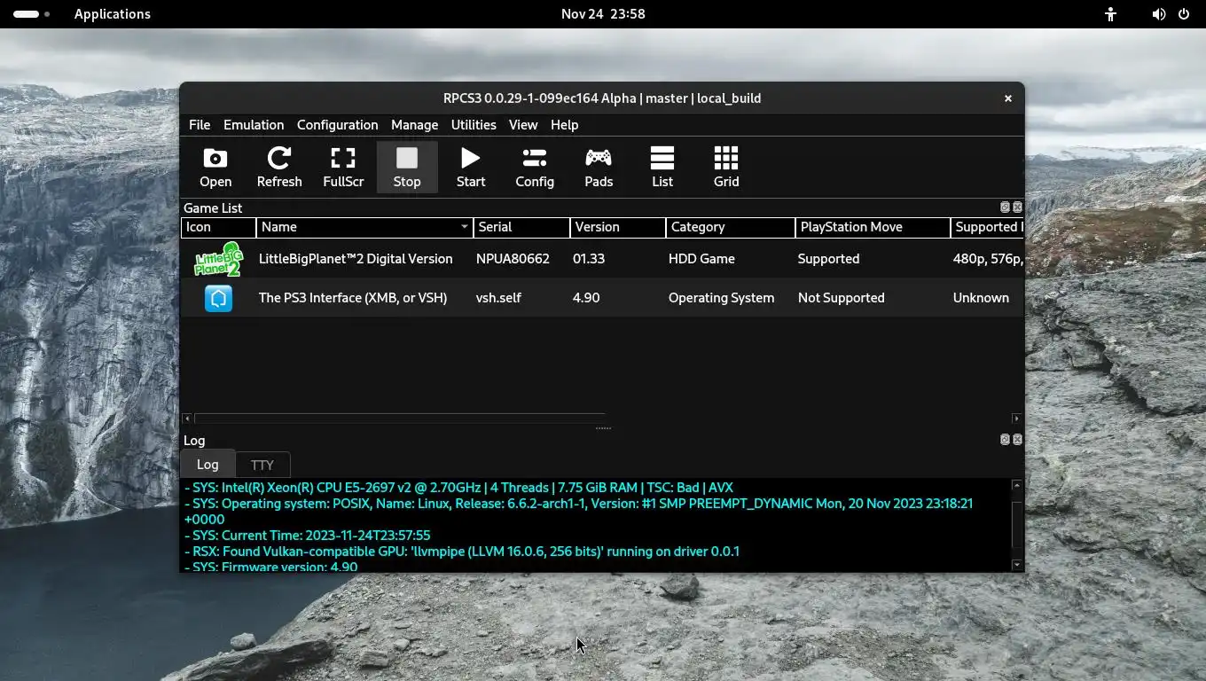
Task: Click the game list horizontal scrollbar
Action: 400,418
